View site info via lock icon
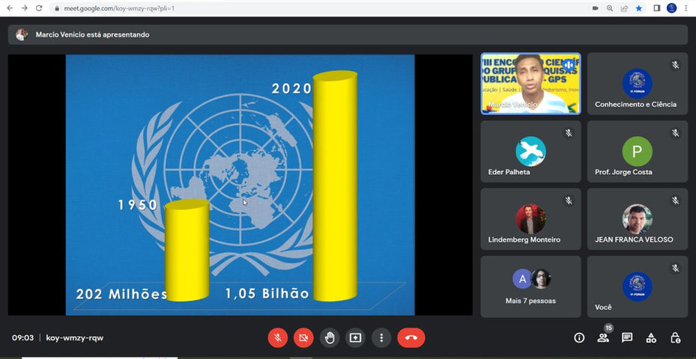Image resolution: width=696 pixels, height=359 pixels. (x=57, y=8)
